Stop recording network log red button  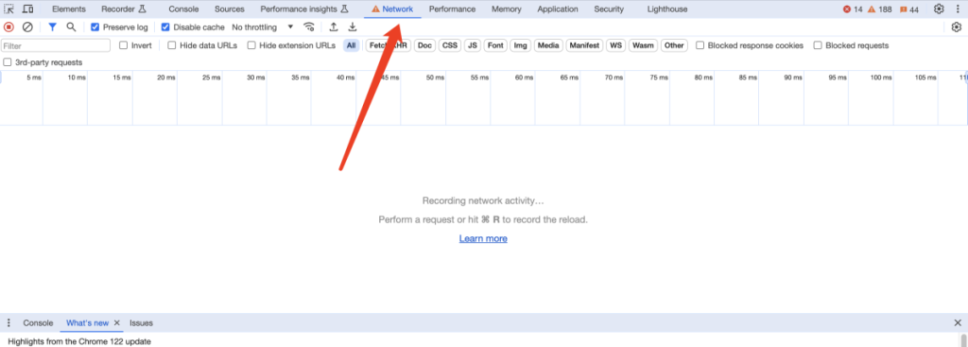click(x=9, y=27)
